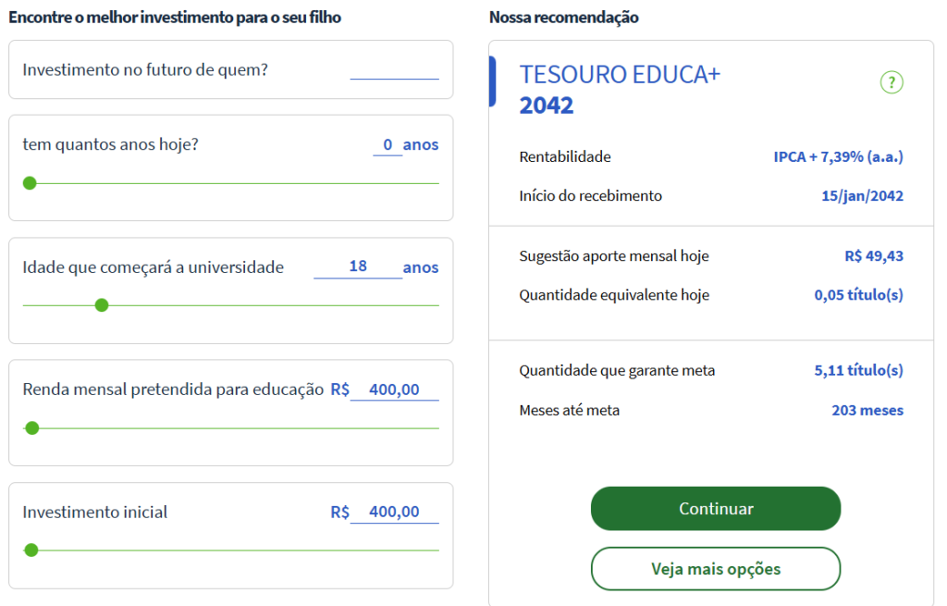Image resolution: width=947 pixels, height=606 pixels.
Task: Click the university starting age field showing 18
Action: [x=358, y=266]
